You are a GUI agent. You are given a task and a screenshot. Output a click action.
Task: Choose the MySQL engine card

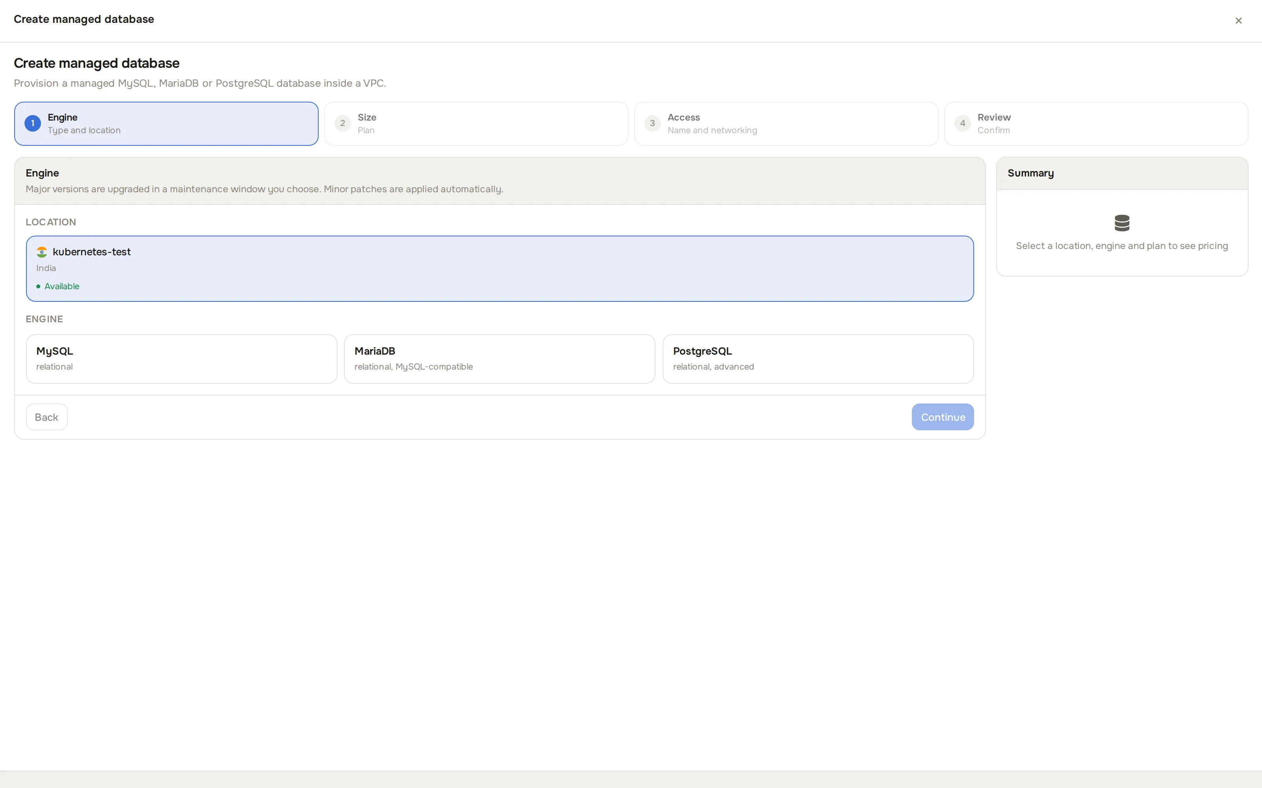(181, 359)
